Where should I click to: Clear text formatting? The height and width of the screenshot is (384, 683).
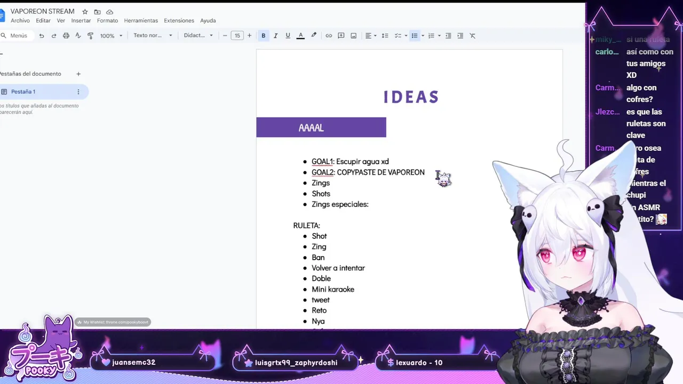(472, 36)
